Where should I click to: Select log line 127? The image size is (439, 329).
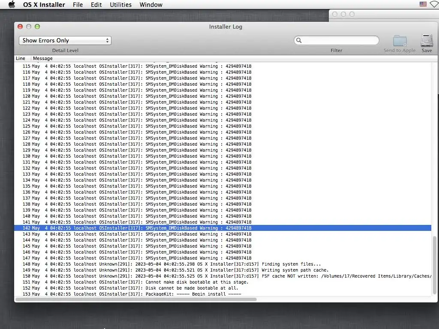[x=223, y=138]
